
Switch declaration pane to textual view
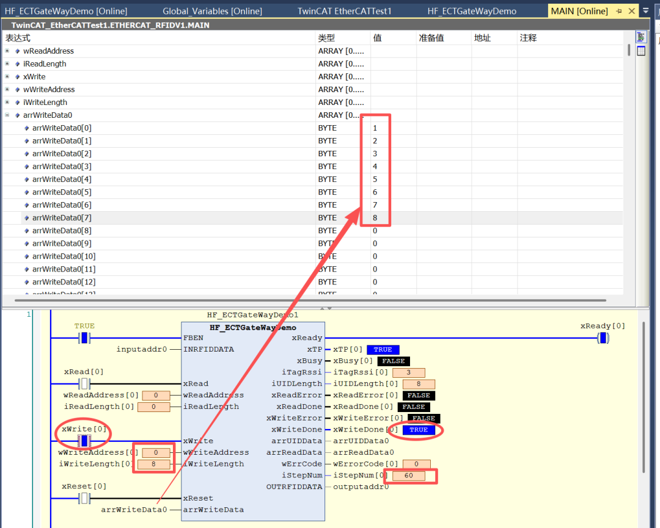(x=641, y=38)
